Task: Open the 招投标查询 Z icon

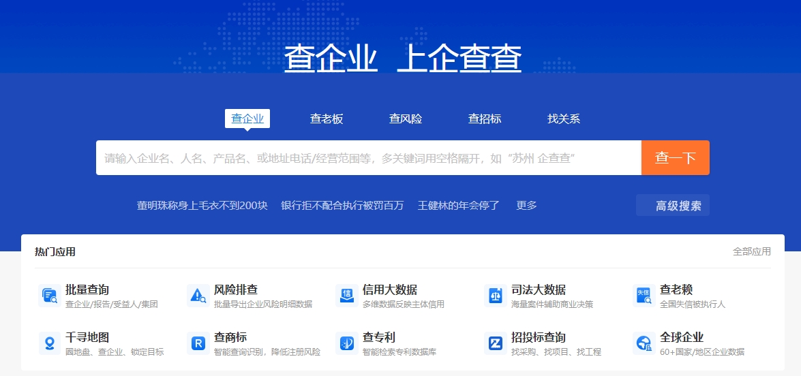Action: point(496,343)
